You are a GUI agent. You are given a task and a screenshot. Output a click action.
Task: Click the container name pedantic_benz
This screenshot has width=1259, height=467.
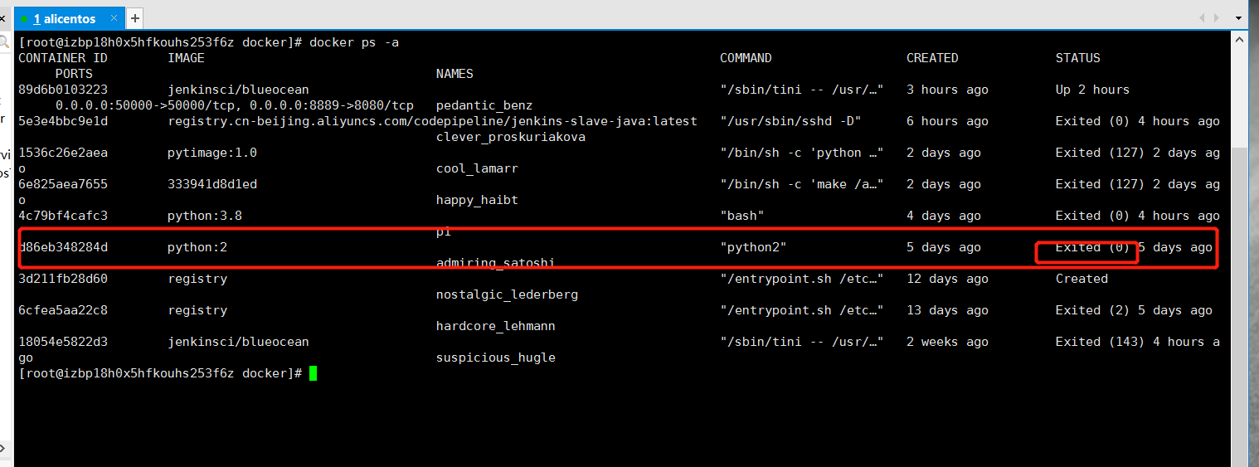coord(484,105)
